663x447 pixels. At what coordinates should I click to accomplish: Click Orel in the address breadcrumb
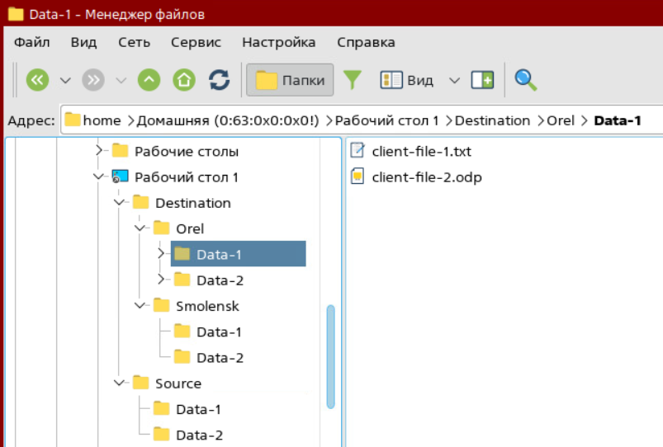[x=561, y=120]
